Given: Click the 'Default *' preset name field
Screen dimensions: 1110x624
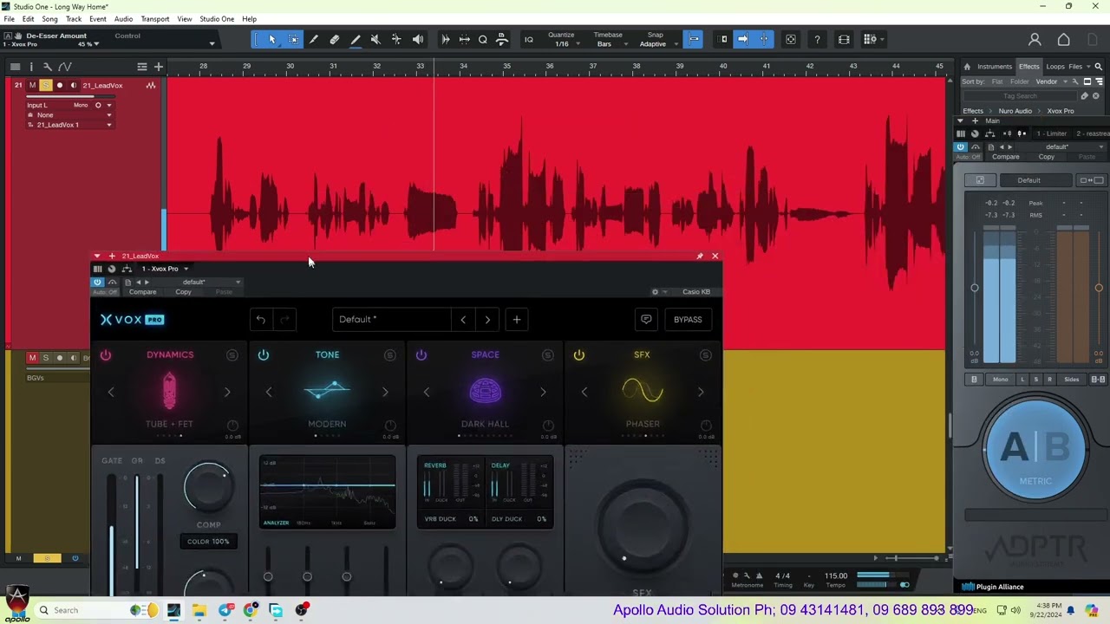Looking at the screenshot, I should pos(392,320).
